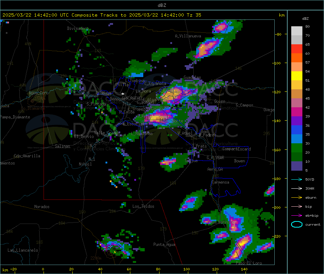
Task: Click the 'A_Villanueva' map label
Action: pos(188,36)
